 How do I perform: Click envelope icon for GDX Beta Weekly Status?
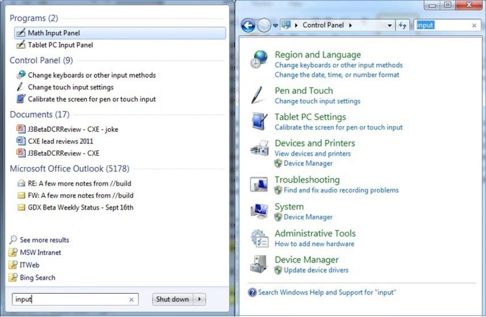tap(21, 207)
